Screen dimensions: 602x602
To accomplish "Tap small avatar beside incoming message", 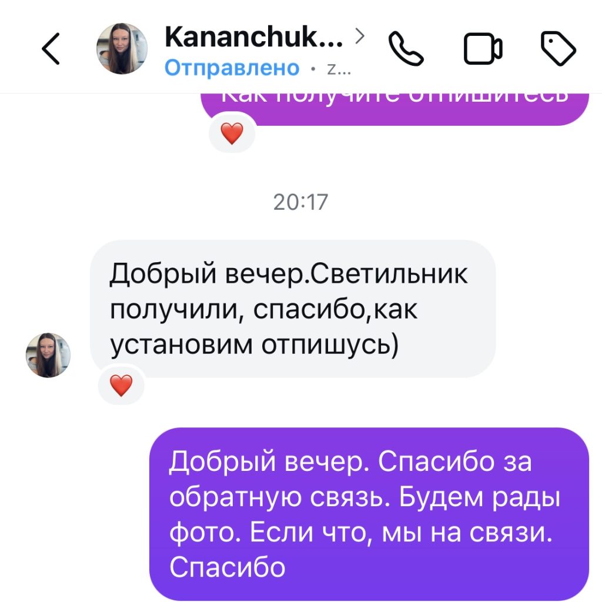I will [48, 355].
